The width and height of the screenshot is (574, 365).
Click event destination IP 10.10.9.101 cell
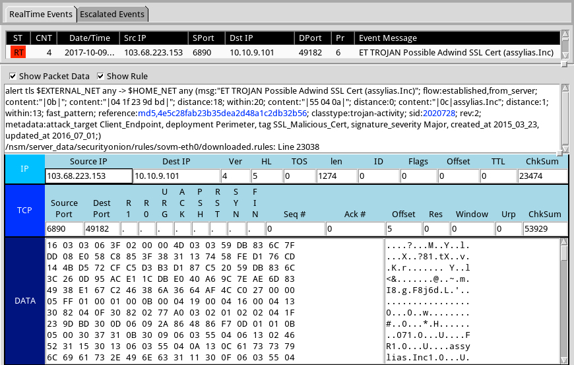pos(252,52)
